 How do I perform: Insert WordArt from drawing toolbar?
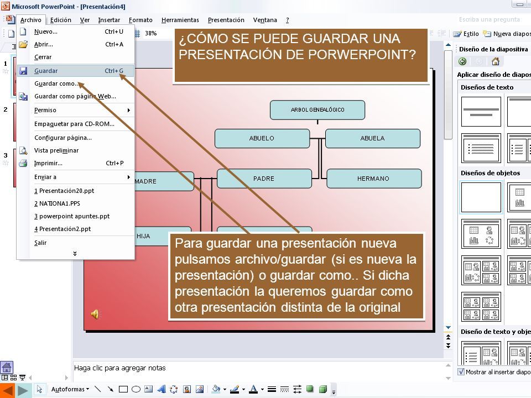[x=161, y=389]
